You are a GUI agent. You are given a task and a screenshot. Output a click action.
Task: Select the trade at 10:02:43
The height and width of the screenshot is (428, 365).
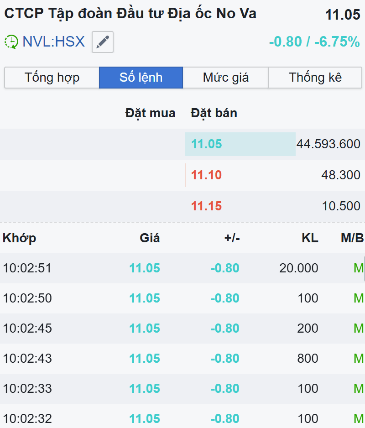(x=182, y=358)
